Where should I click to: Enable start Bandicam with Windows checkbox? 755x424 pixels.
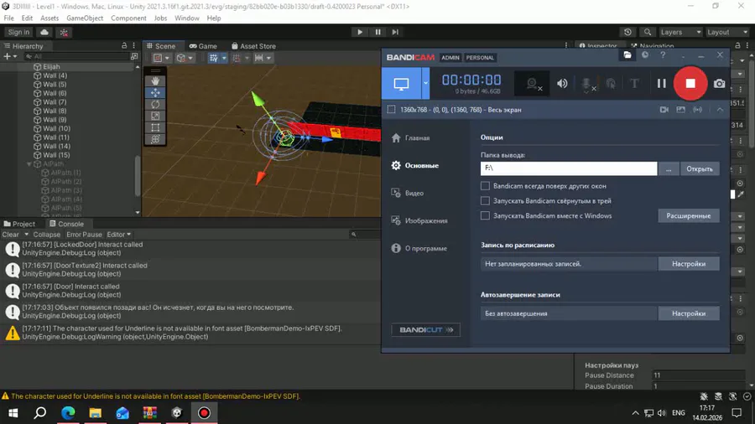pyautogui.click(x=485, y=215)
